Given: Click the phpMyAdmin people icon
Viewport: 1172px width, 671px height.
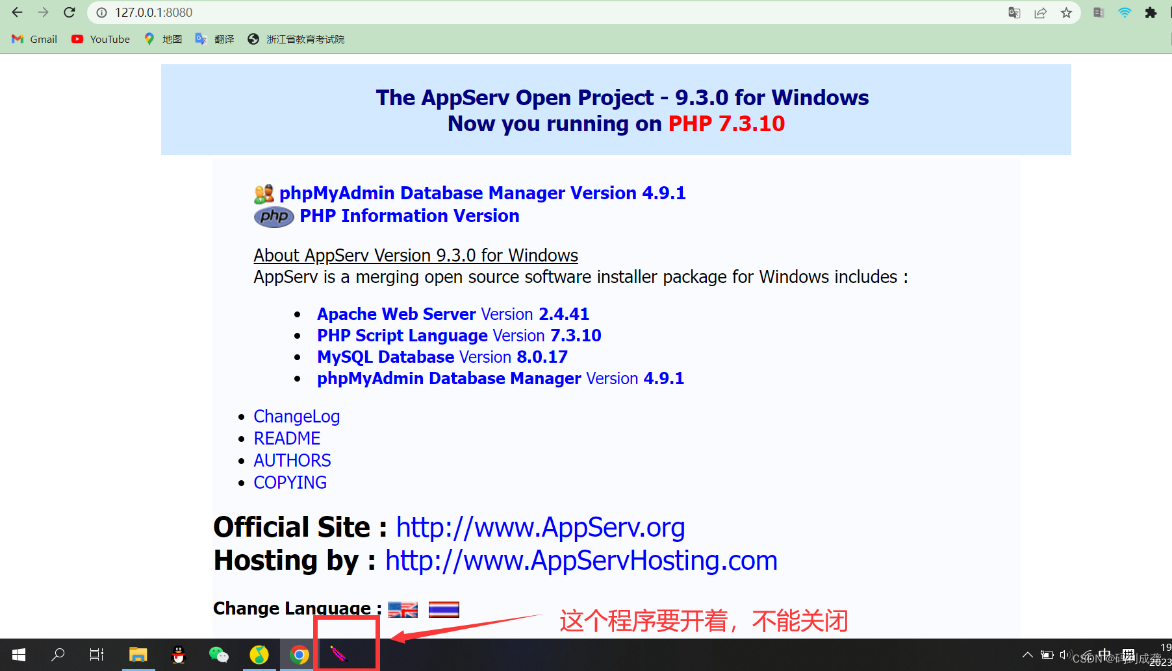Looking at the screenshot, I should pyautogui.click(x=264, y=193).
